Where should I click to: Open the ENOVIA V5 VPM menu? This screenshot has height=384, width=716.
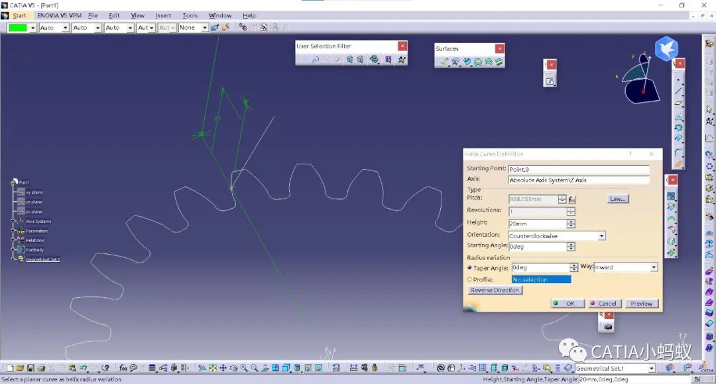[60, 15]
